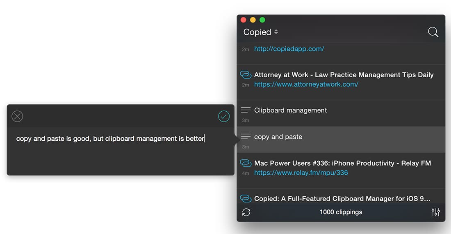Image resolution: width=451 pixels, height=234 pixels.
Task: Open the search magnifier icon
Action: pos(433,32)
